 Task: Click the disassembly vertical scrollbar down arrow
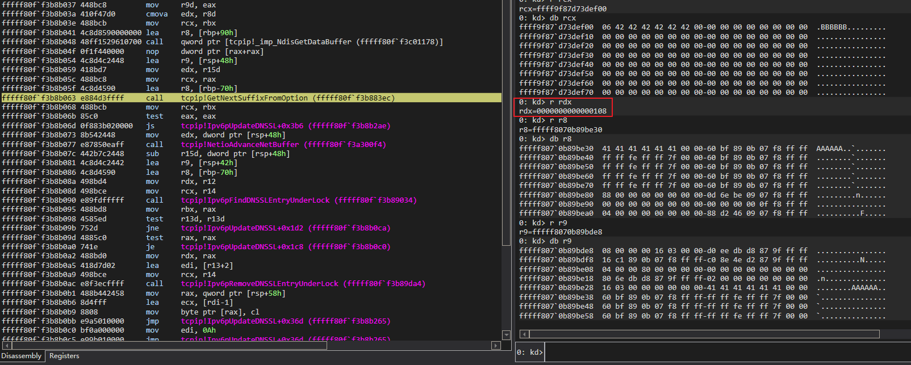506,335
